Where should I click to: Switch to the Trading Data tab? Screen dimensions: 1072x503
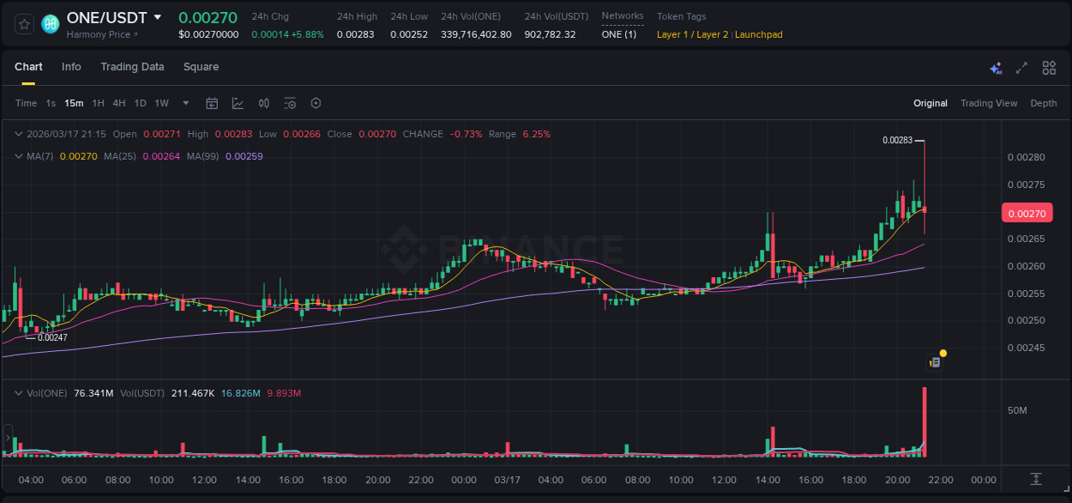132,67
